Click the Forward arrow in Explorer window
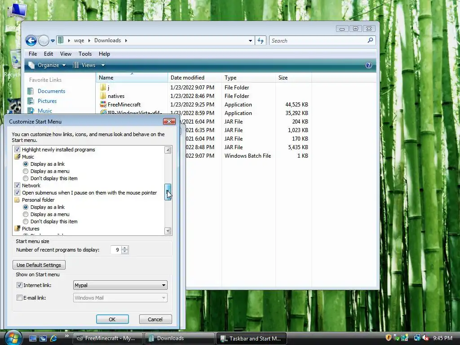This screenshot has height=345, width=460. pyautogui.click(x=44, y=40)
